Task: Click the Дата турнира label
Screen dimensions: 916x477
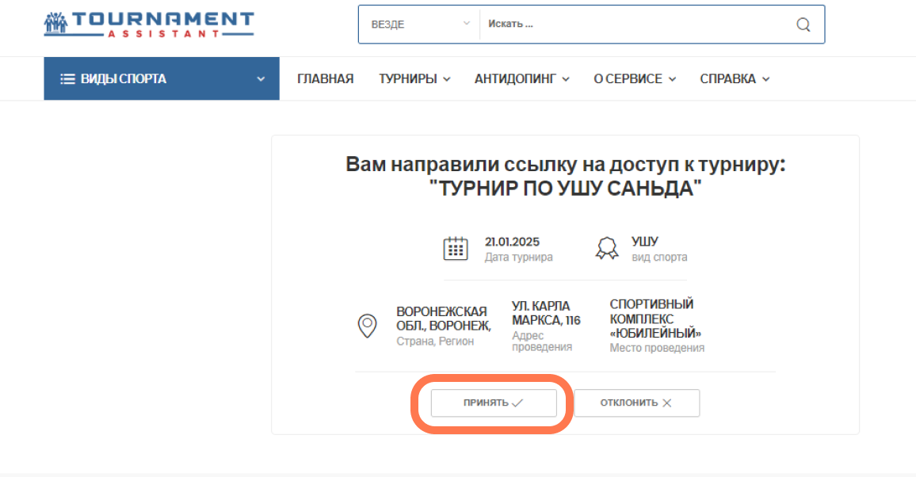Action: (519, 258)
